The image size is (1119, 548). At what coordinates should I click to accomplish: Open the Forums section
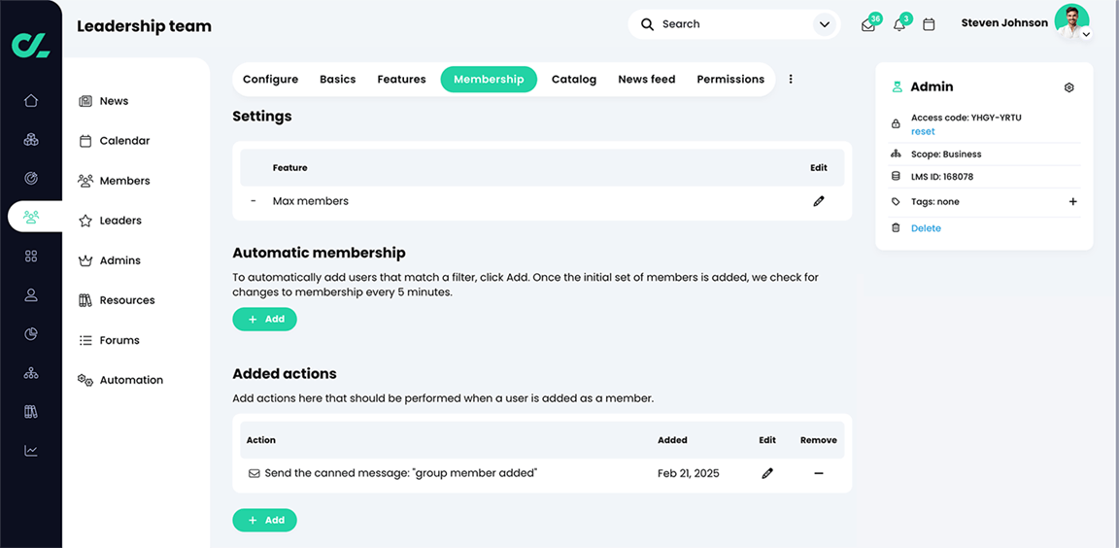click(119, 340)
